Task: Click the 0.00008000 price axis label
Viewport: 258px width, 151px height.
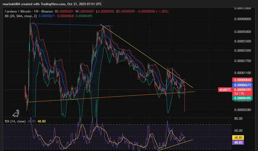Action: [x=243, y=19]
